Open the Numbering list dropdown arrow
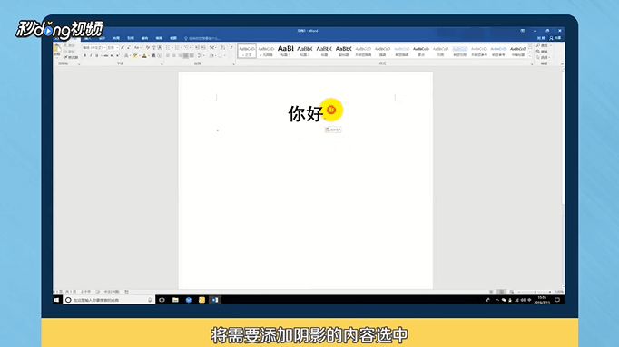Viewport: 619px width, 347px height. 182,47
